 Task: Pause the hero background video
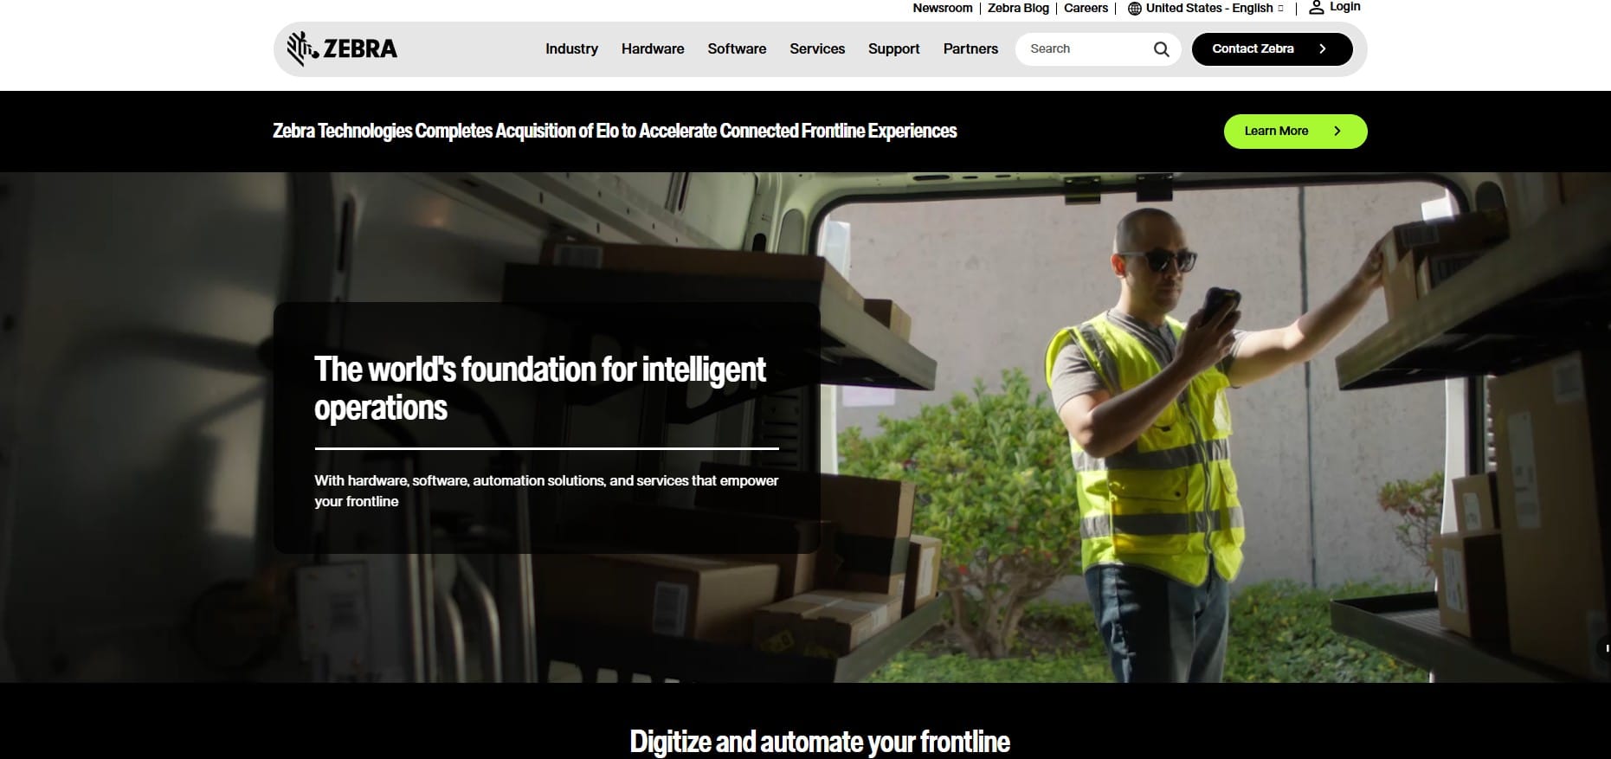[1606, 648]
